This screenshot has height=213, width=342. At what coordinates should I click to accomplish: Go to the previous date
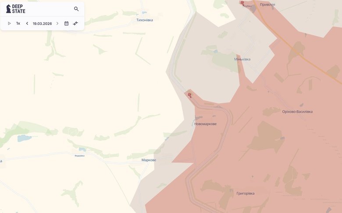(27, 23)
